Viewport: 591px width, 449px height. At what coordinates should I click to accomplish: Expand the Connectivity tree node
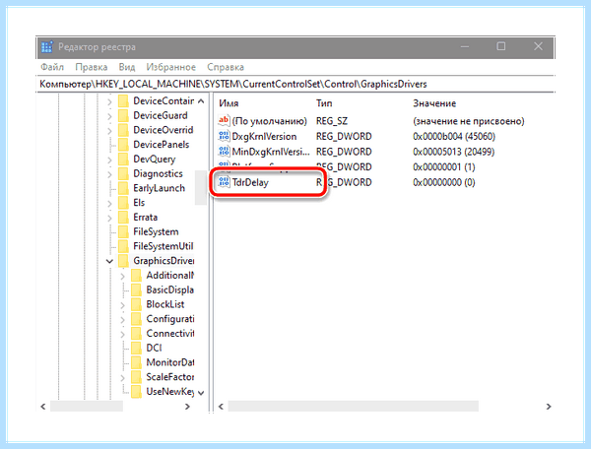[x=122, y=334]
